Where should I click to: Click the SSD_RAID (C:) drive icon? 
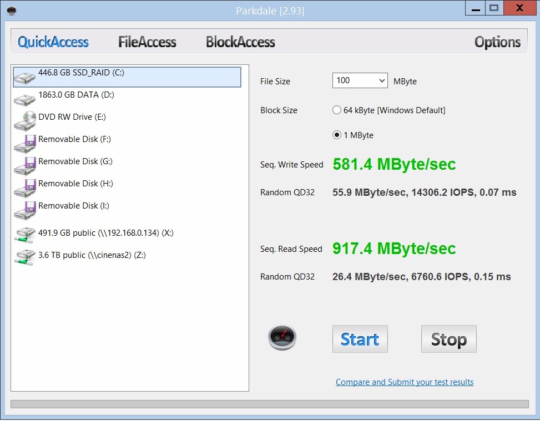coord(24,78)
